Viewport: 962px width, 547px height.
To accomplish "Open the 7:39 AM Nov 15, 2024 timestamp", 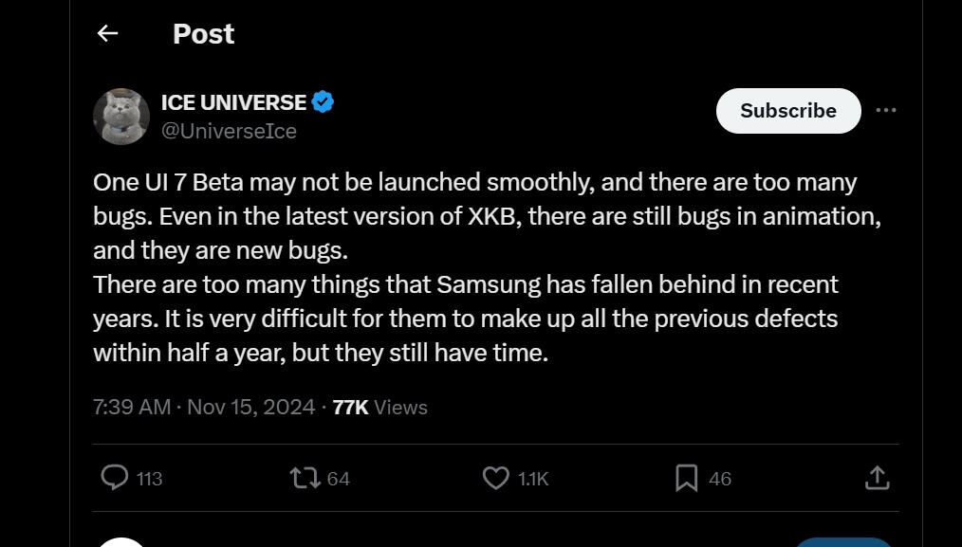I will 204,408.
